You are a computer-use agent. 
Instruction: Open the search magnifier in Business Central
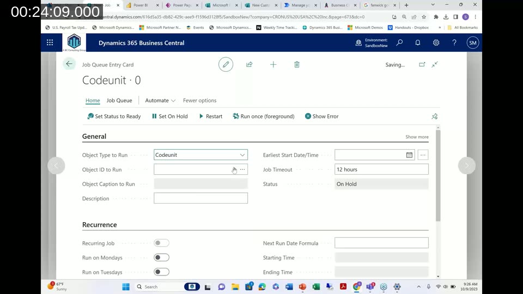pyautogui.click(x=399, y=42)
